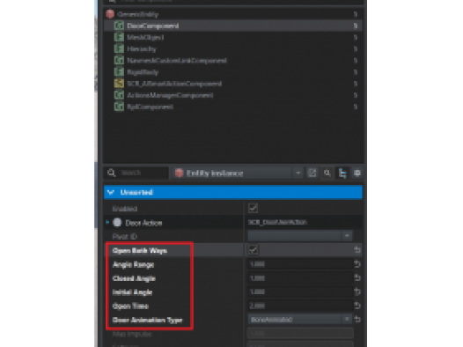The height and width of the screenshot is (347, 463).
Task: Expand the Door Action property
Action: [x=107, y=222]
